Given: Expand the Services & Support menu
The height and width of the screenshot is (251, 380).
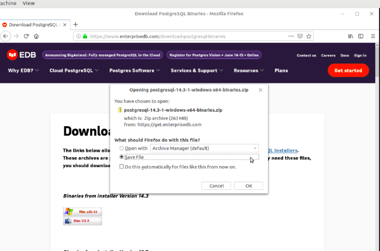Looking at the screenshot, I should tap(197, 70).
